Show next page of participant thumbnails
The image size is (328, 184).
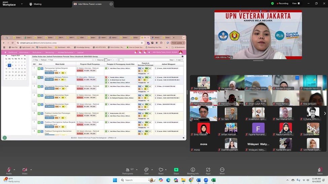point(325,113)
